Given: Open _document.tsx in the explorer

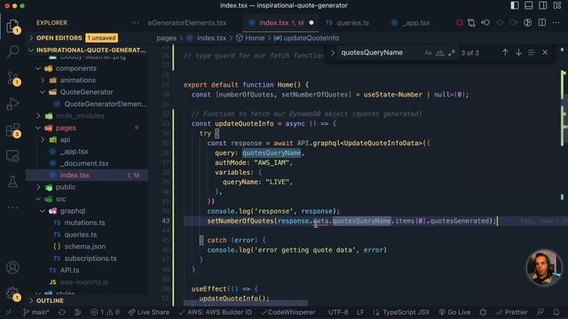Looking at the screenshot, I should pos(86,163).
